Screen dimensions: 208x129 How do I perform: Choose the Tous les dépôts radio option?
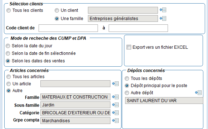tap(127, 78)
